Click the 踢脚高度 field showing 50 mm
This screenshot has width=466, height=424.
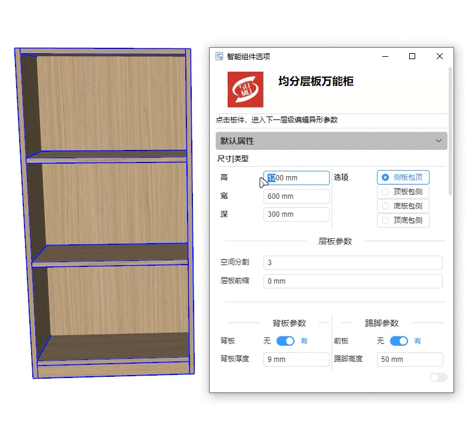click(x=410, y=360)
